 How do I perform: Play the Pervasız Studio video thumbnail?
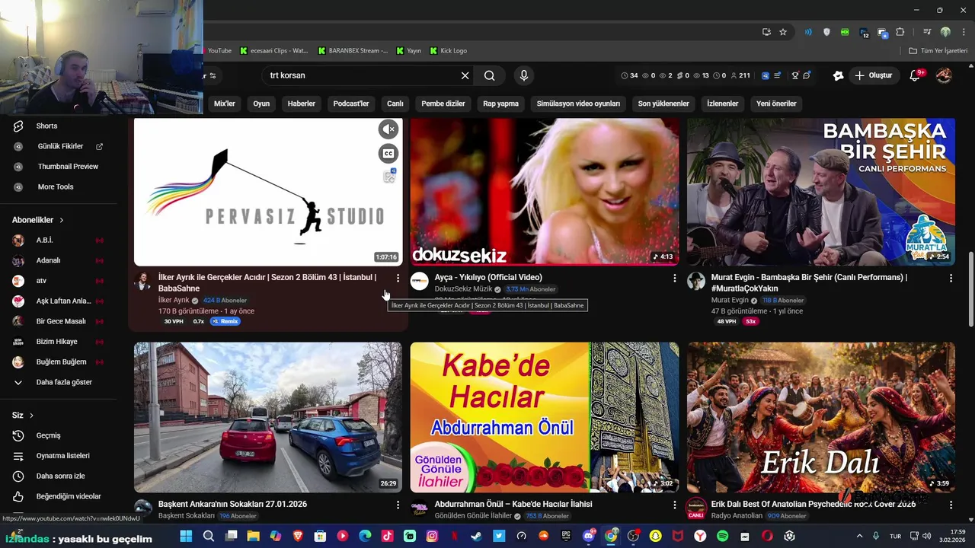pyautogui.click(x=268, y=192)
